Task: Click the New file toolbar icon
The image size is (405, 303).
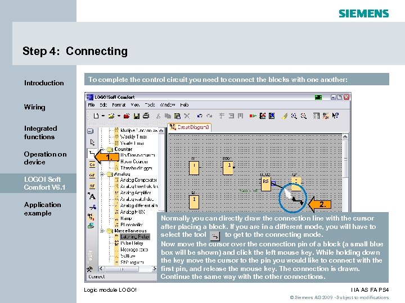Action: tap(96, 116)
